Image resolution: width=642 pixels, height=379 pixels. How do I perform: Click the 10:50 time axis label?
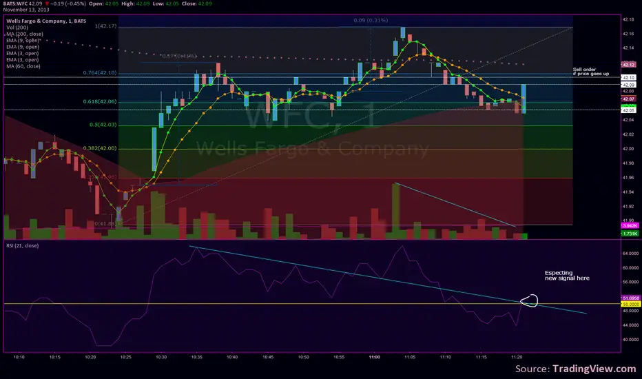(x=303, y=357)
